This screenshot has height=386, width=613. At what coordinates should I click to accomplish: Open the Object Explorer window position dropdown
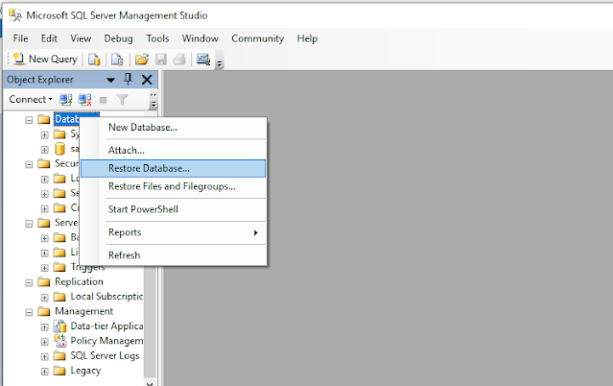coord(110,81)
